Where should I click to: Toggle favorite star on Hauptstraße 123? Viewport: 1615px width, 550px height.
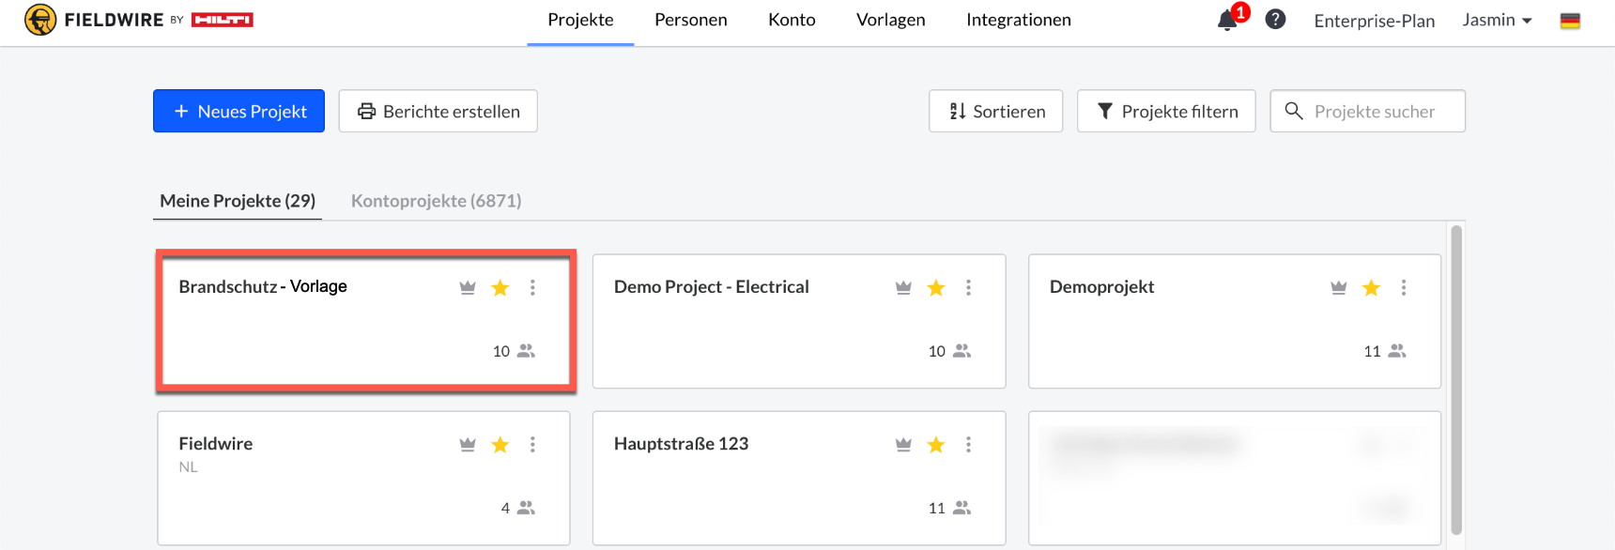936,444
